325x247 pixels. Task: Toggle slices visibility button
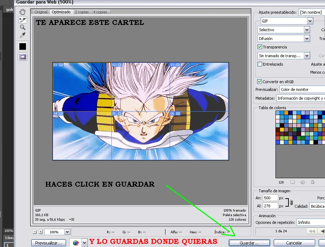[22, 57]
